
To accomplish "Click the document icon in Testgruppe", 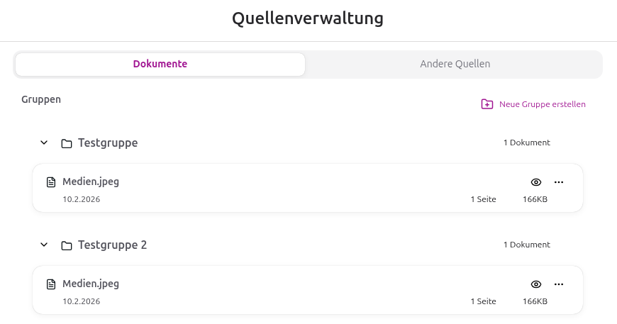I will tap(51, 182).
